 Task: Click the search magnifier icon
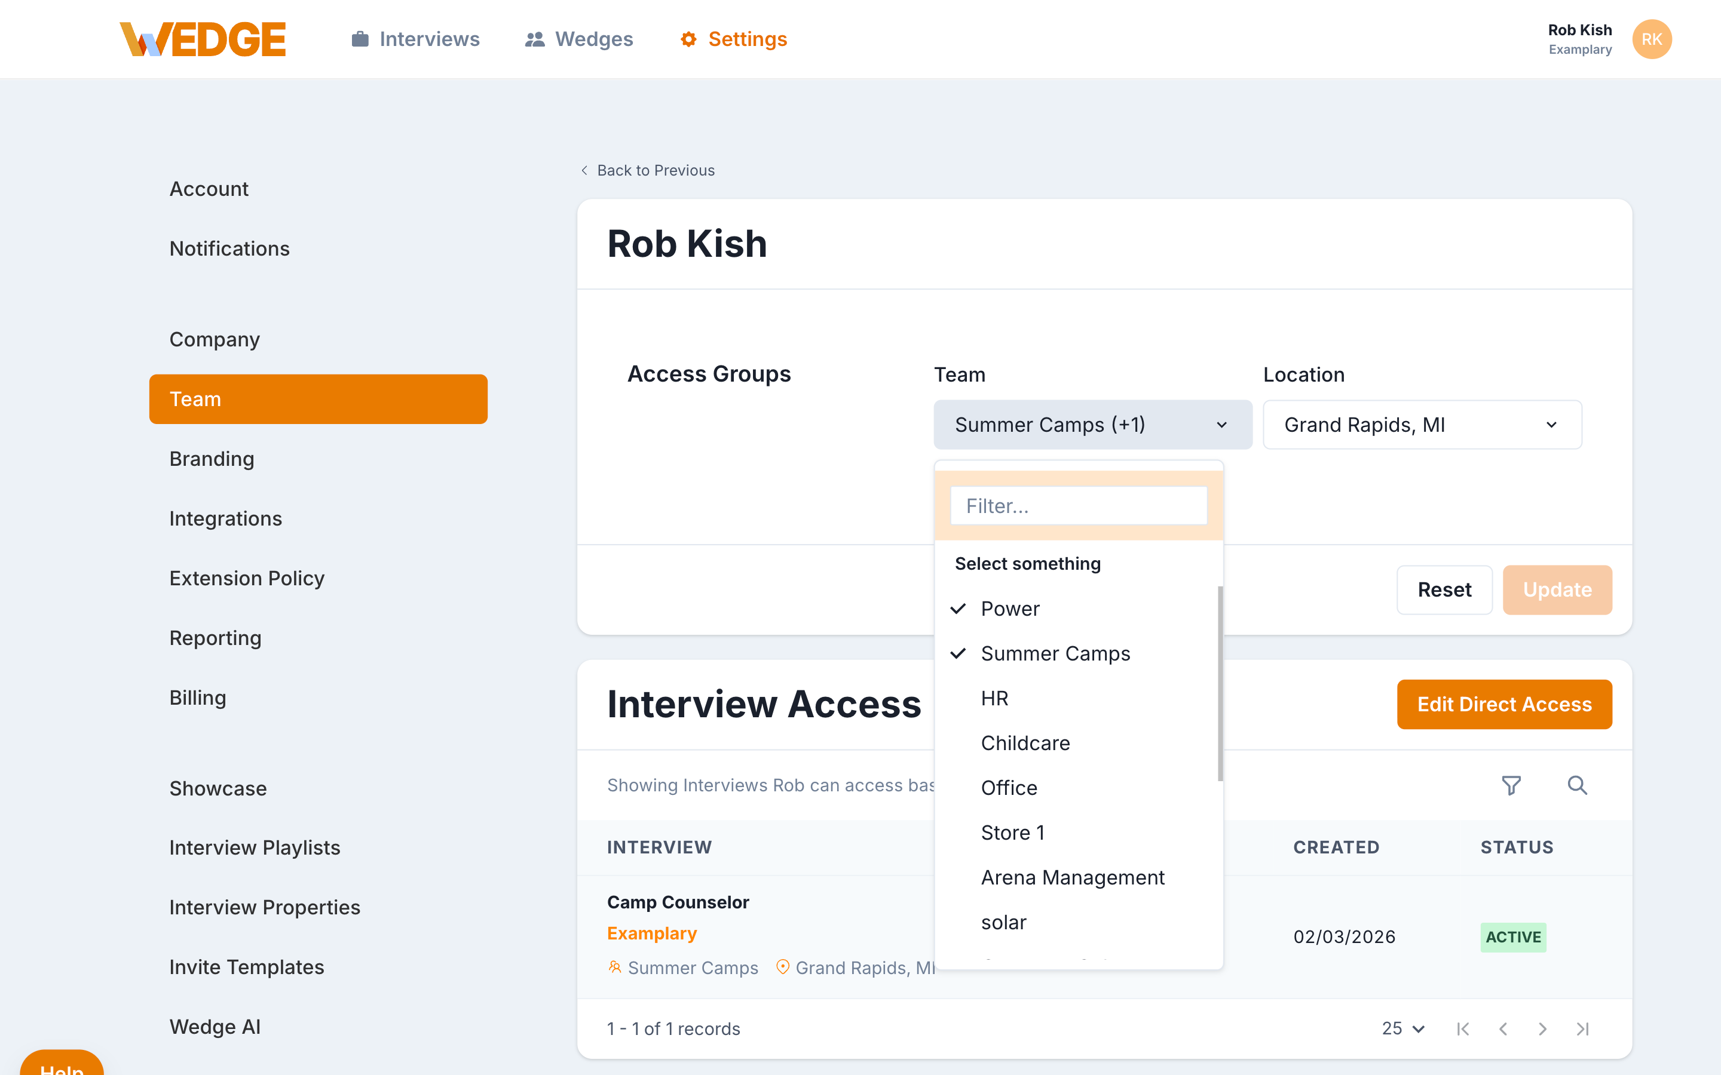tap(1576, 785)
